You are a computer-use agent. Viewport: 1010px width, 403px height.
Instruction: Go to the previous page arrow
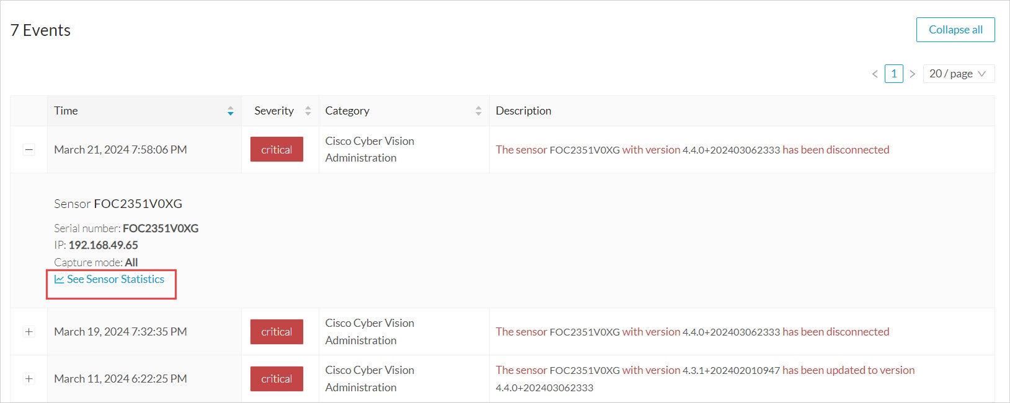point(875,74)
